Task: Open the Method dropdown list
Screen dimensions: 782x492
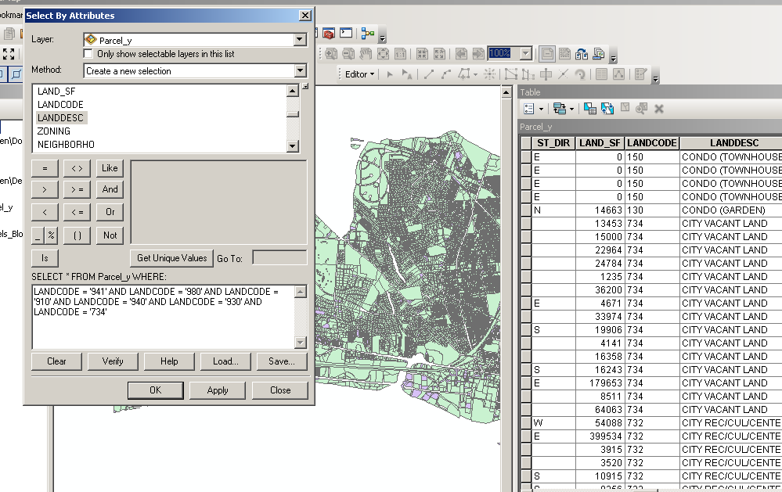Action: (x=299, y=71)
